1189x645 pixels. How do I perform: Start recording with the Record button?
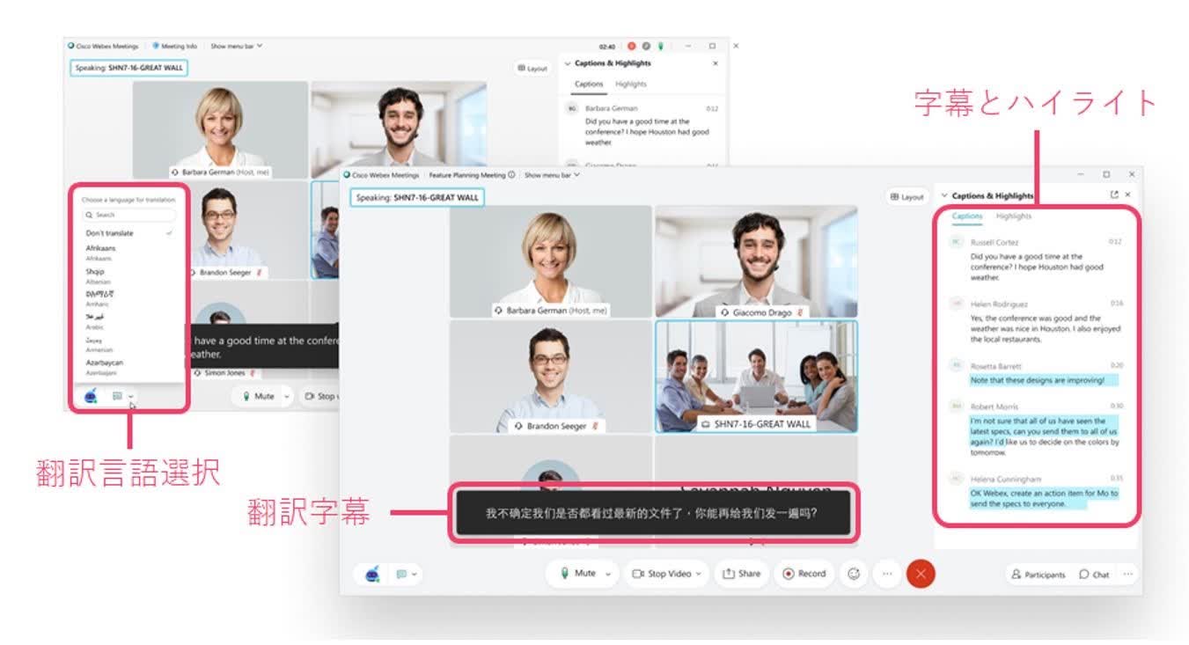804,574
